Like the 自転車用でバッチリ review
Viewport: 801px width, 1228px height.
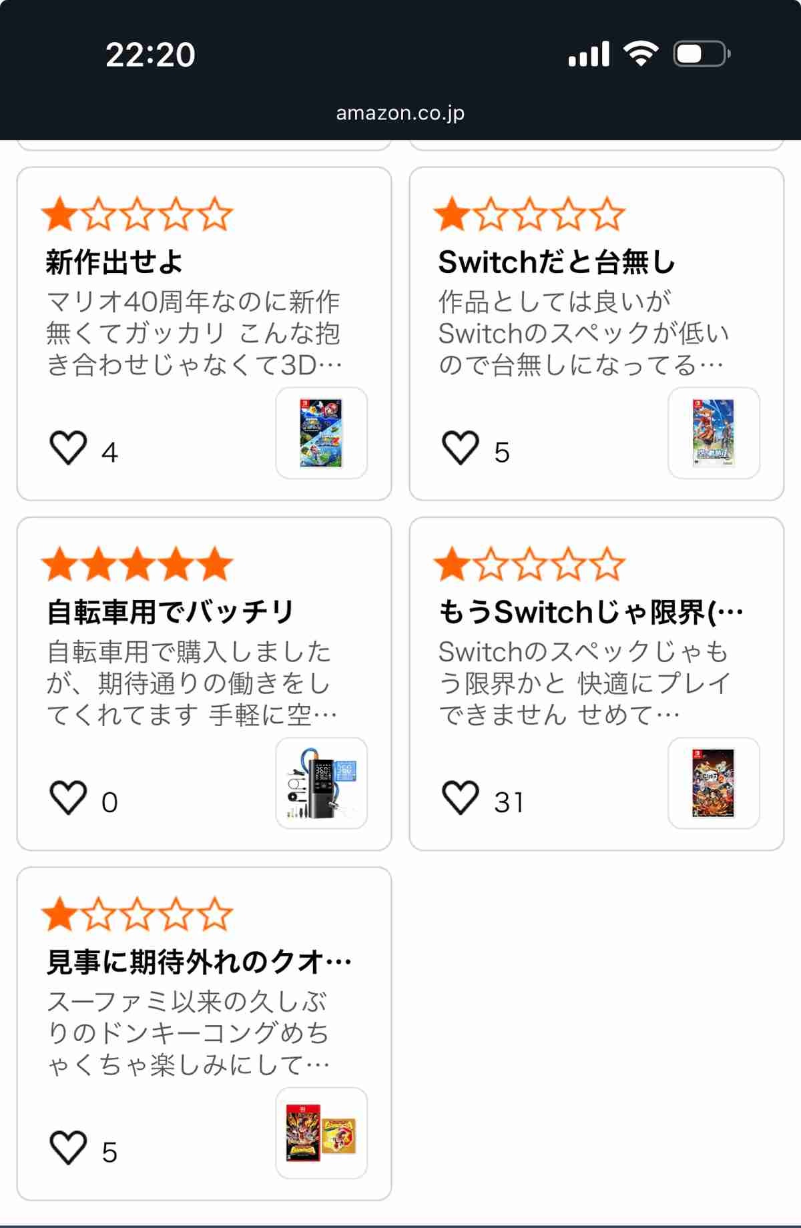pos(69,798)
